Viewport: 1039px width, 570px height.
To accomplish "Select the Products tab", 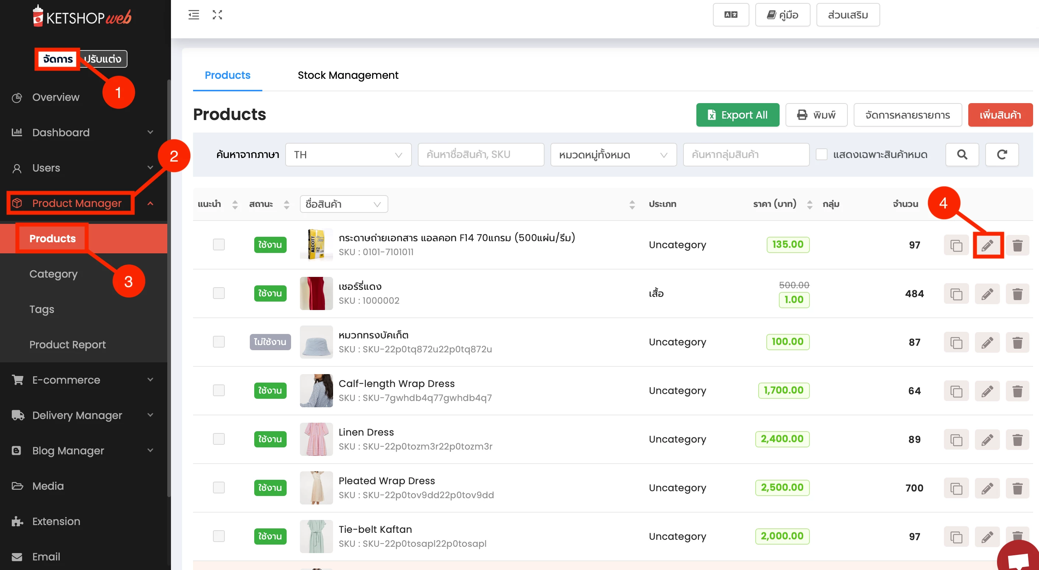I will click(x=227, y=75).
